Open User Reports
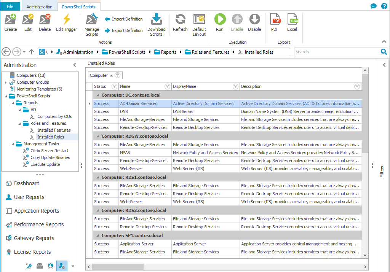 (29, 197)
